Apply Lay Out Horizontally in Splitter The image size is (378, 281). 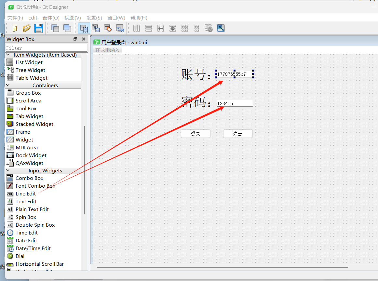point(161,28)
